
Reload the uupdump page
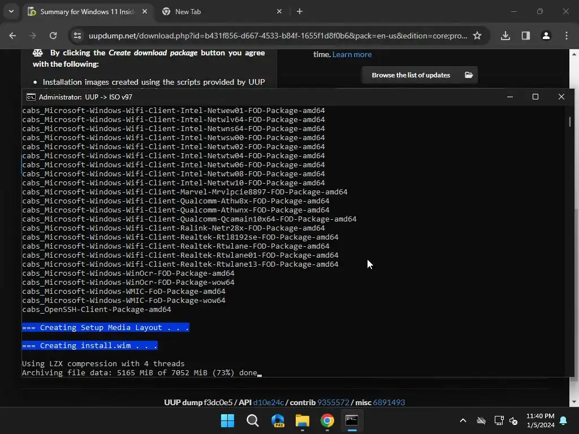(x=53, y=36)
